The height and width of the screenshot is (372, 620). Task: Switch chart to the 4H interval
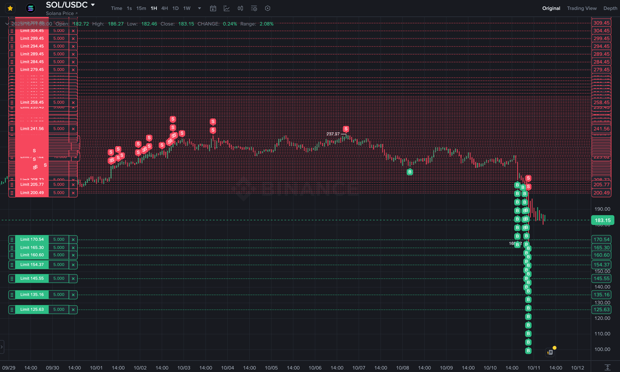[165, 8]
